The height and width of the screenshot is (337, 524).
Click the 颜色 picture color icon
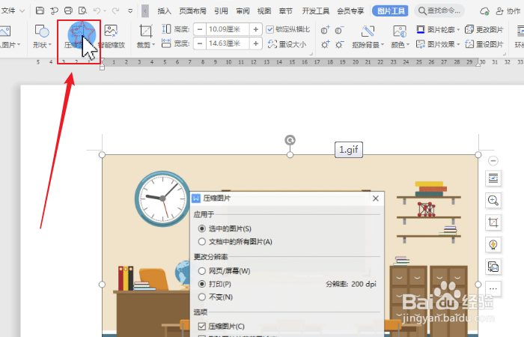tap(399, 31)
